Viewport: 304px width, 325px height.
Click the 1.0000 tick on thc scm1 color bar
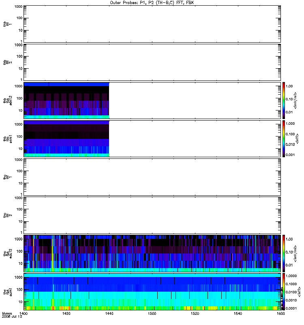(291, 276)
